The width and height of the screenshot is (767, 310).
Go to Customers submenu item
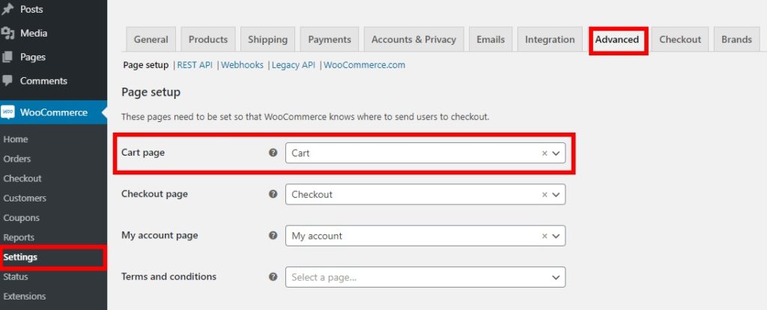click(x=25, y=198)
